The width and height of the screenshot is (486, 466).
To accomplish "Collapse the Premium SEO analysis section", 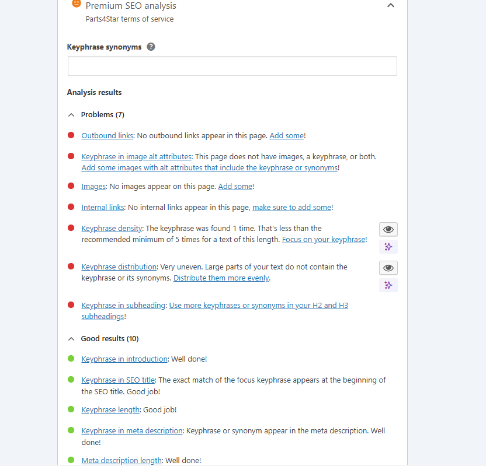I will click(x=391, y=5).
